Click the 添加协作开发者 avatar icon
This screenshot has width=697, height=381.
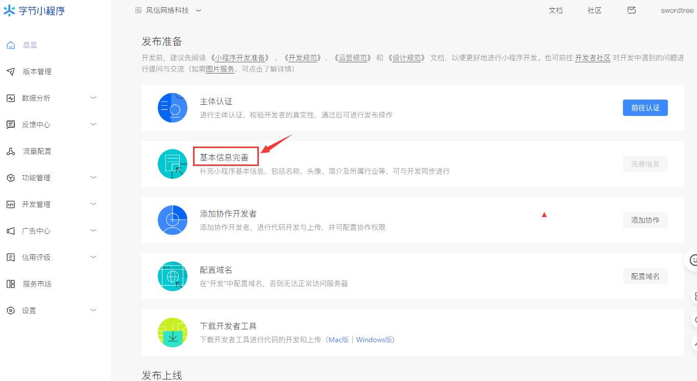click(173, 220)
